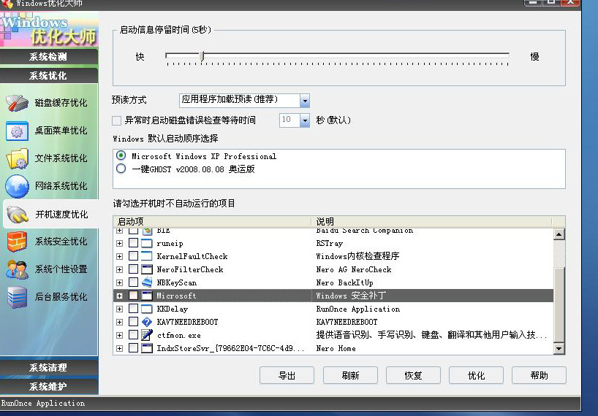
Task: Click the NBKeyScan scanner icon
Action: [x=147, y=282]
